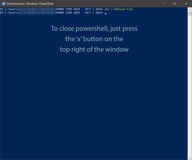Click the scrollbar up arrow

click(x=190, y=10)
